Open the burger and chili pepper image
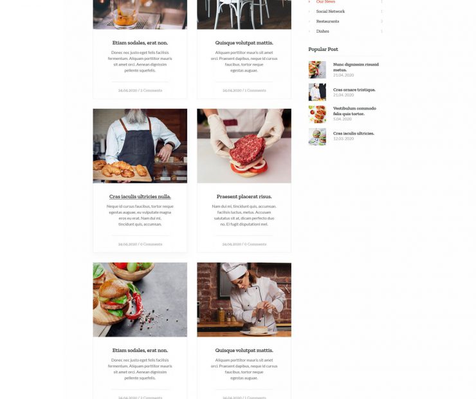Image resolution: width=476 pixels, height=399 pixels. (x=140, y=300)
